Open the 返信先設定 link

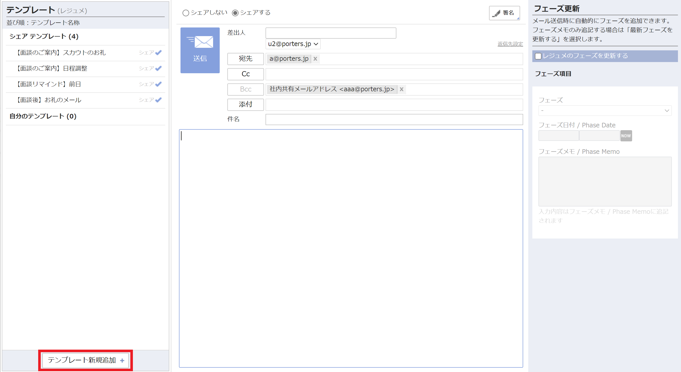pyautogui.click(x=510, y=44)
